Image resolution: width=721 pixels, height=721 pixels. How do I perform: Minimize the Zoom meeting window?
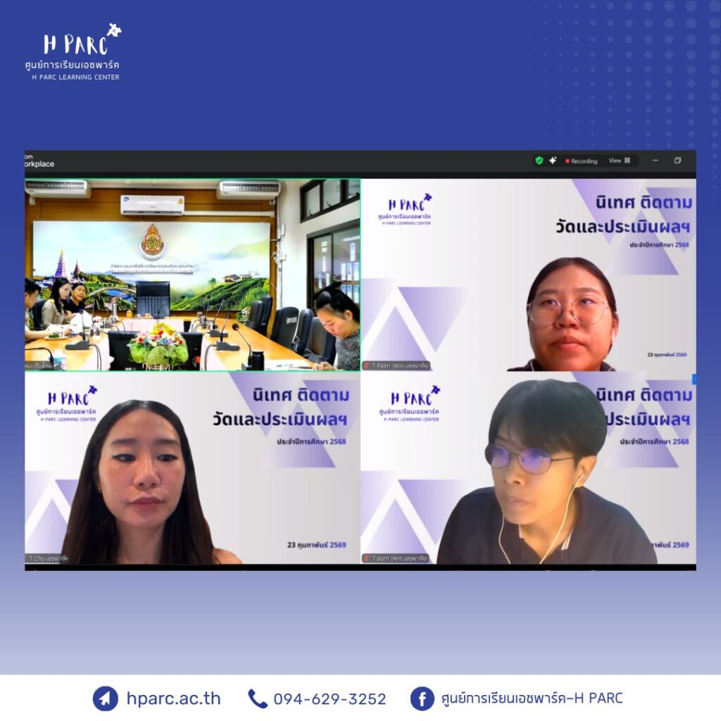click(x=655, y=161)
